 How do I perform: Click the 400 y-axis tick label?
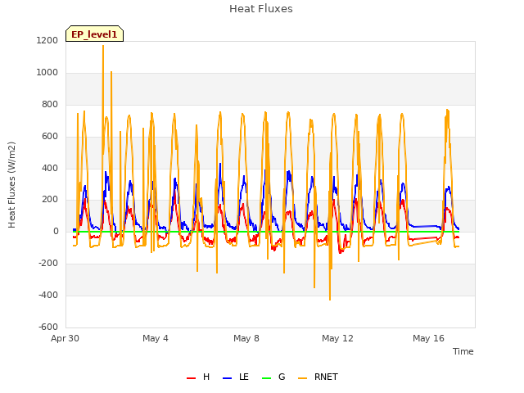pos(50,168)
